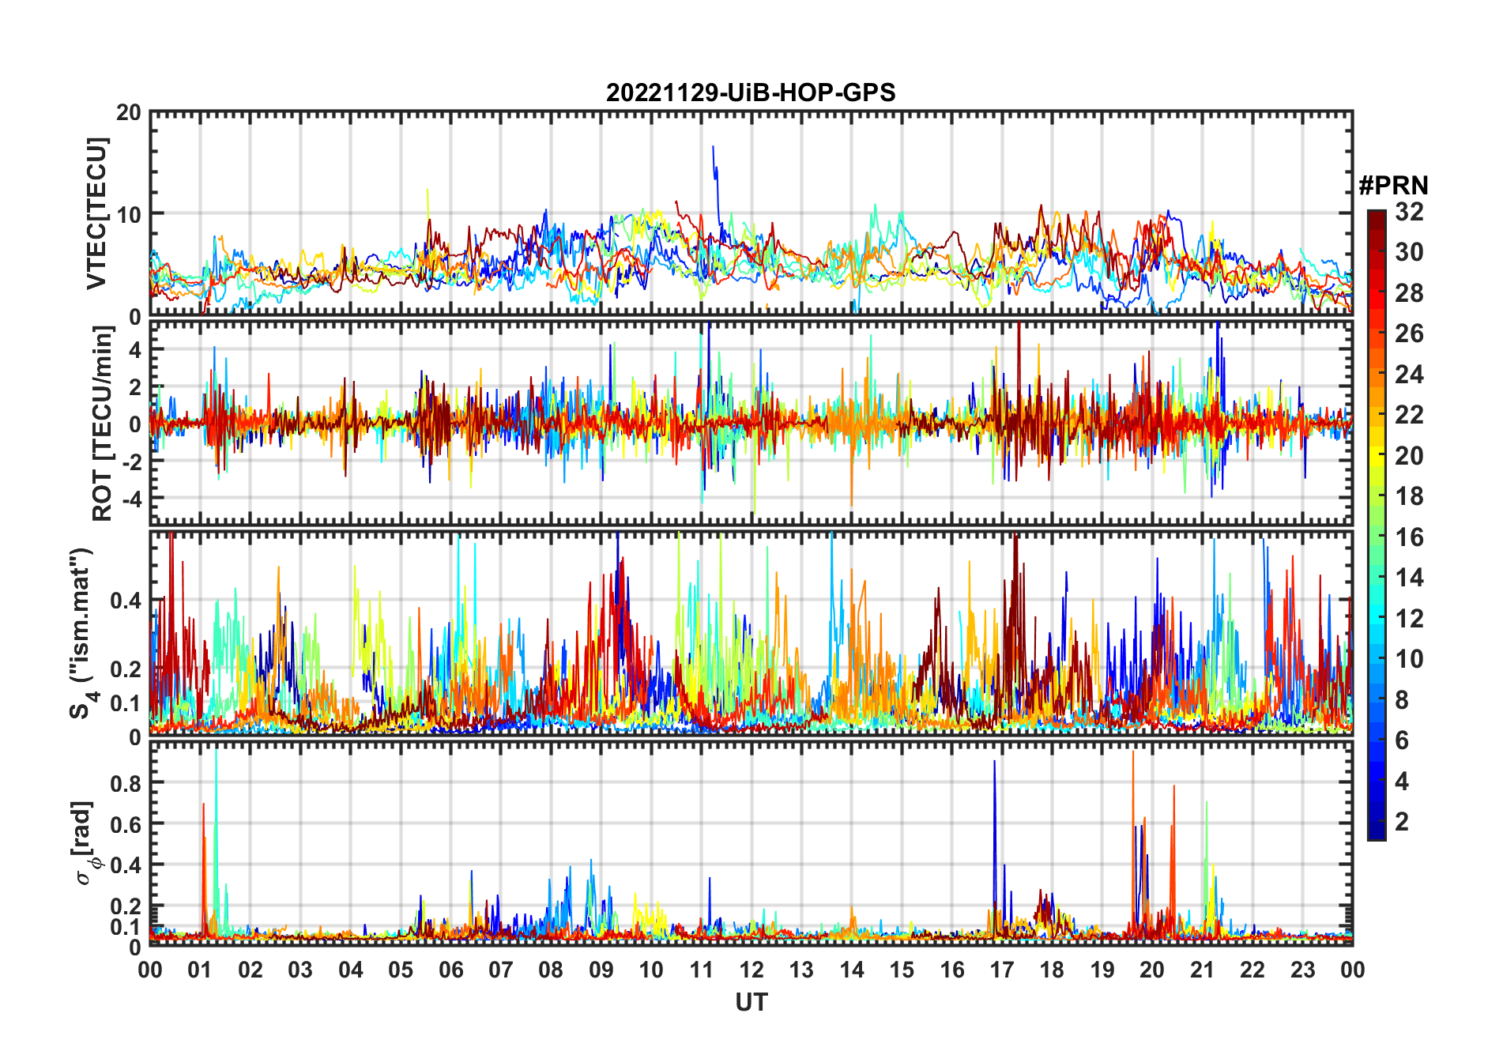The width and height of the screenshot is (1503, 1051).
Task: Click the 17 hour tick label
Action: [1002, 970]
